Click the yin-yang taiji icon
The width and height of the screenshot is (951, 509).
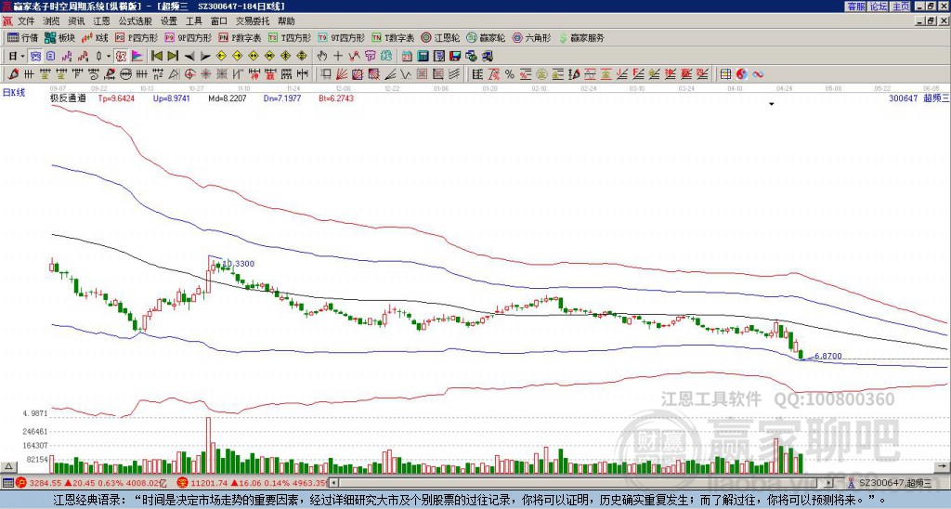pyautogui.click(x=741, y=74)
